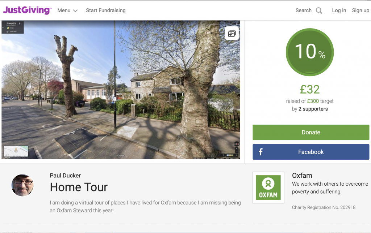Click the virtual tour story description text
This screenshot has width=371, height=233.
(x=145, y=206)
